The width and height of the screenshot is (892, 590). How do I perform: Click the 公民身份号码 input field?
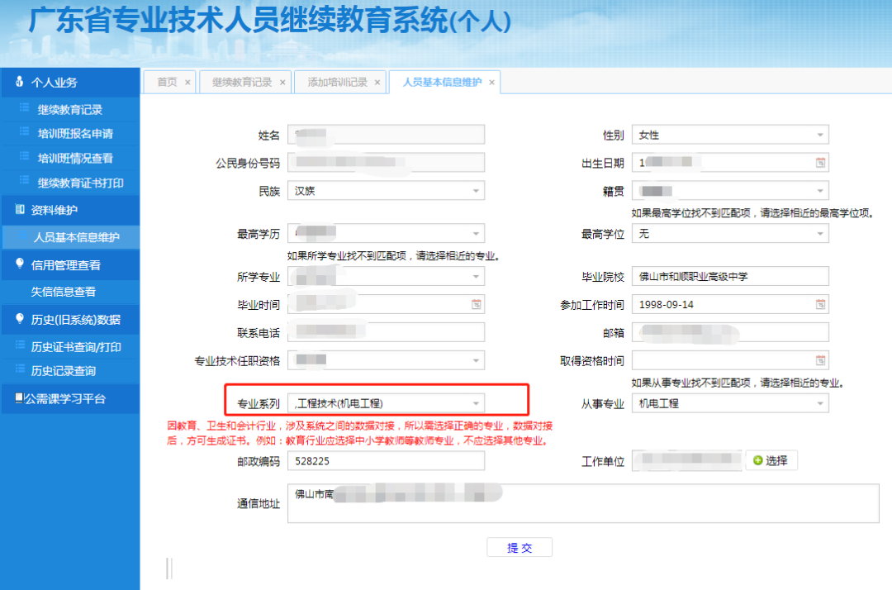pyautogui.click(x=386, y=163)
